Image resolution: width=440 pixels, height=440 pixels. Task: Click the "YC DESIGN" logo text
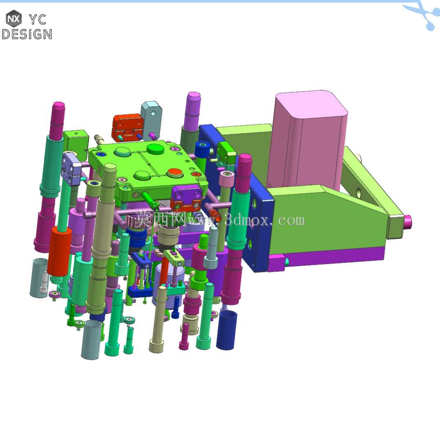pos(27,27)
